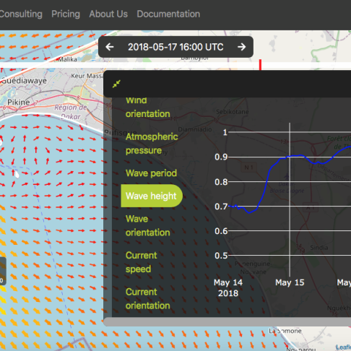The height and width of the screenshot is (351, 351).
Task: Select Current orientation variable
Action: [x=148, y=299]
